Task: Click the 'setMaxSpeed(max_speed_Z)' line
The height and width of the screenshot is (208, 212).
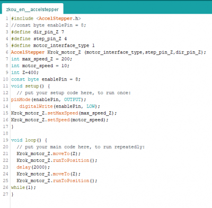Action: pyautogui.click(x=64, y=113)
